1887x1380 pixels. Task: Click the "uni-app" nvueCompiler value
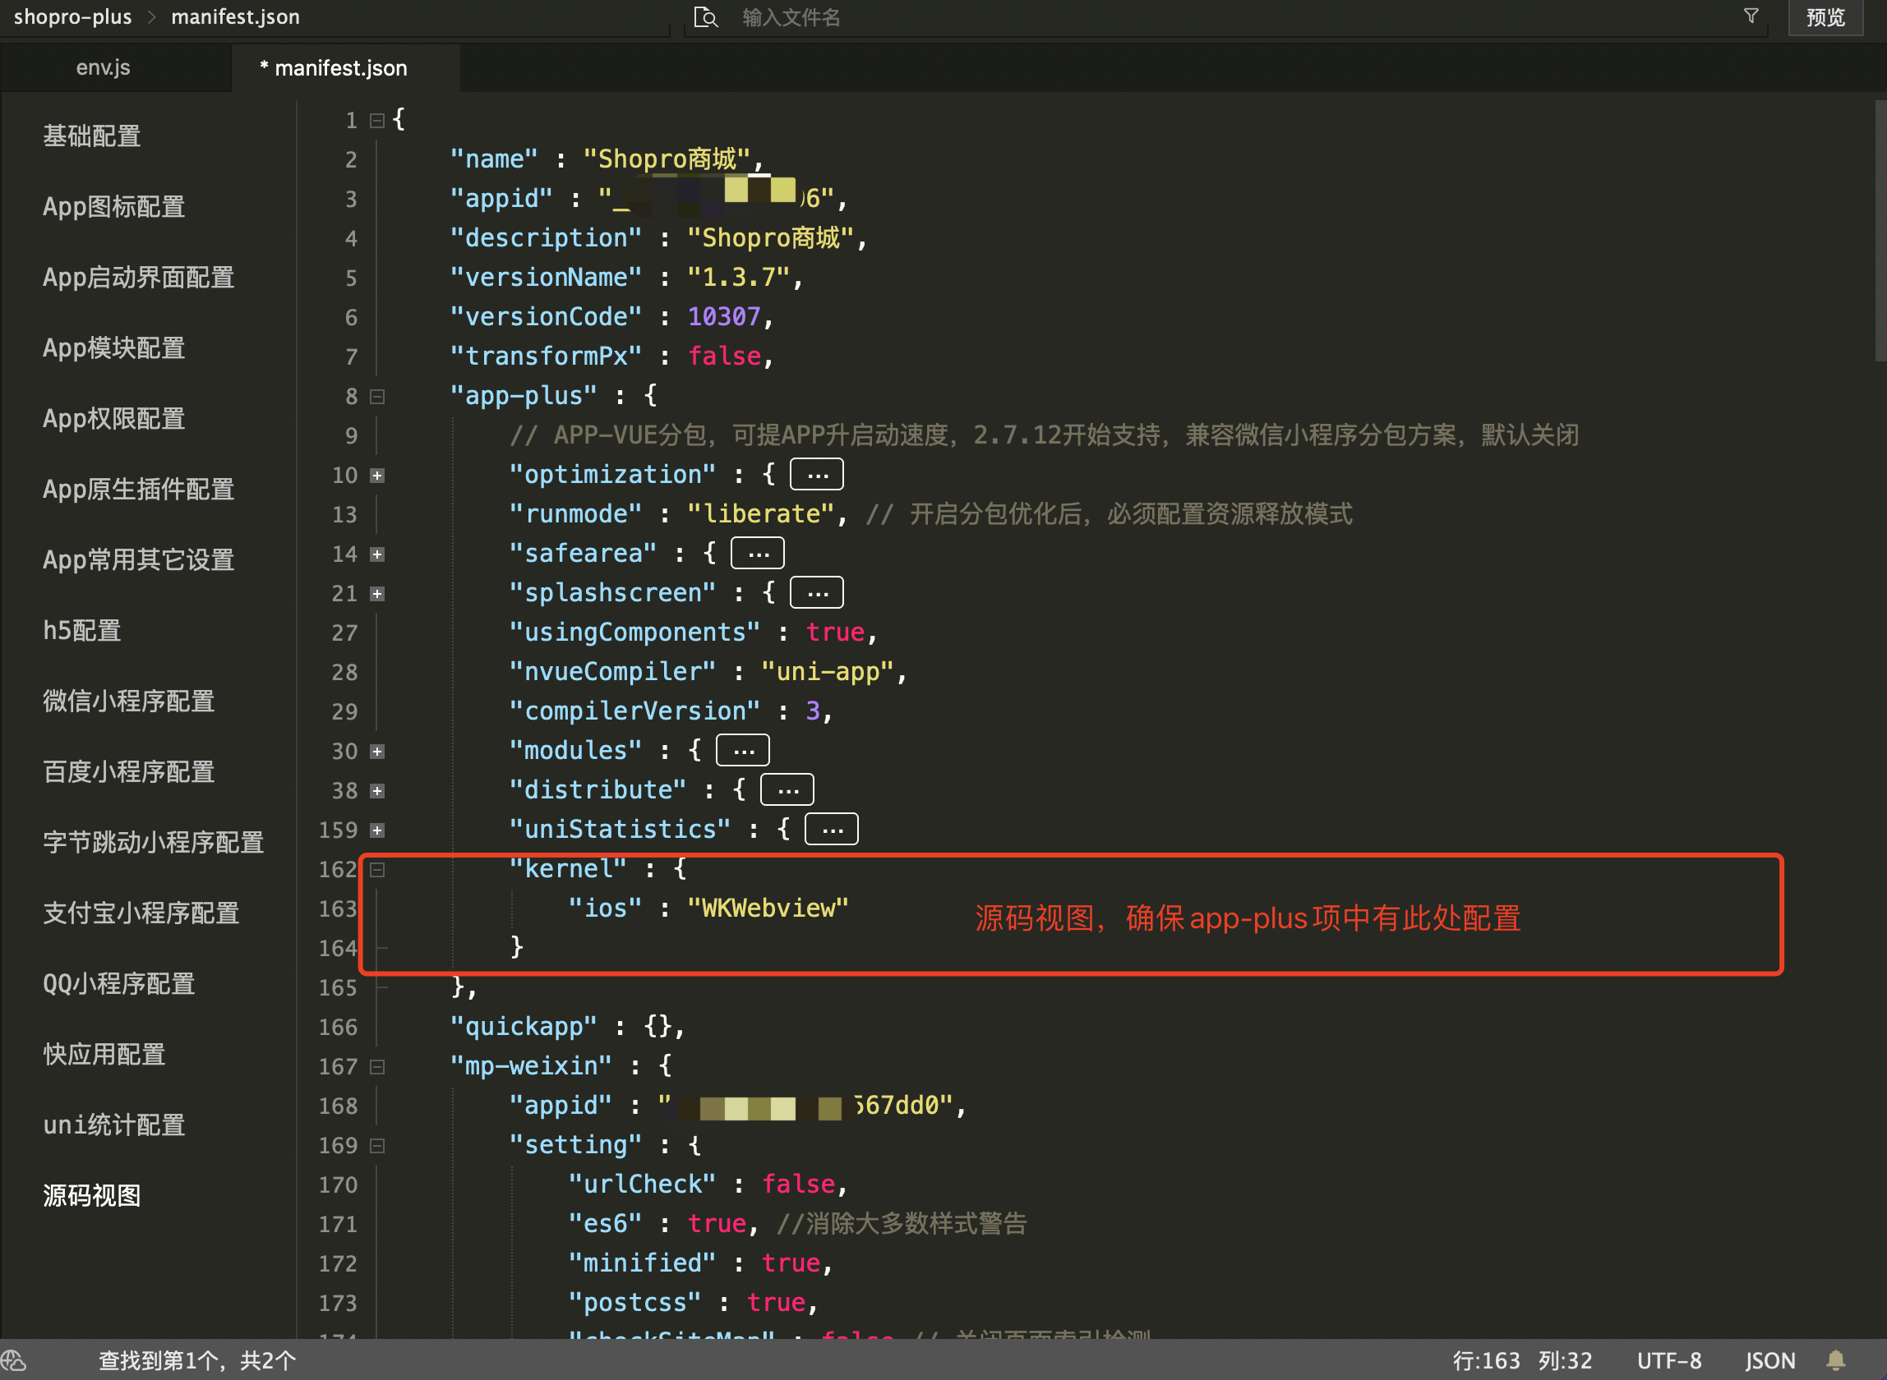pos(828,672)
